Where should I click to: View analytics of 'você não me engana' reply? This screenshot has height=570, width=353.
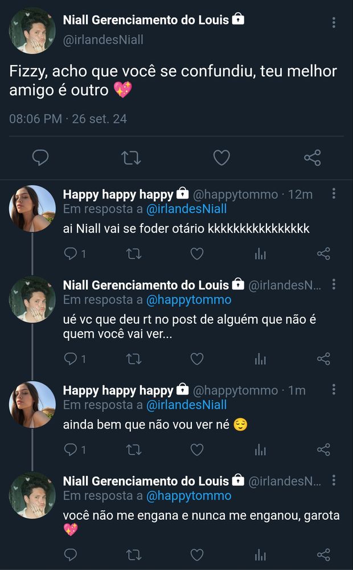coord(260,555)
